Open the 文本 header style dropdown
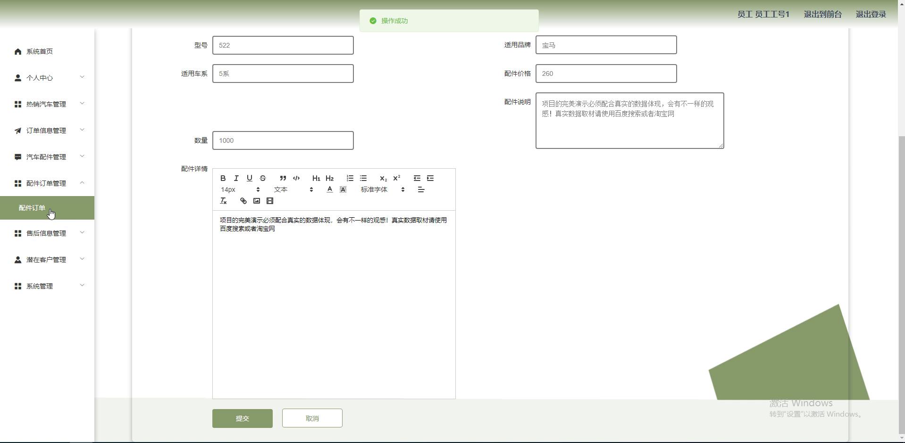 click(293, 189)
